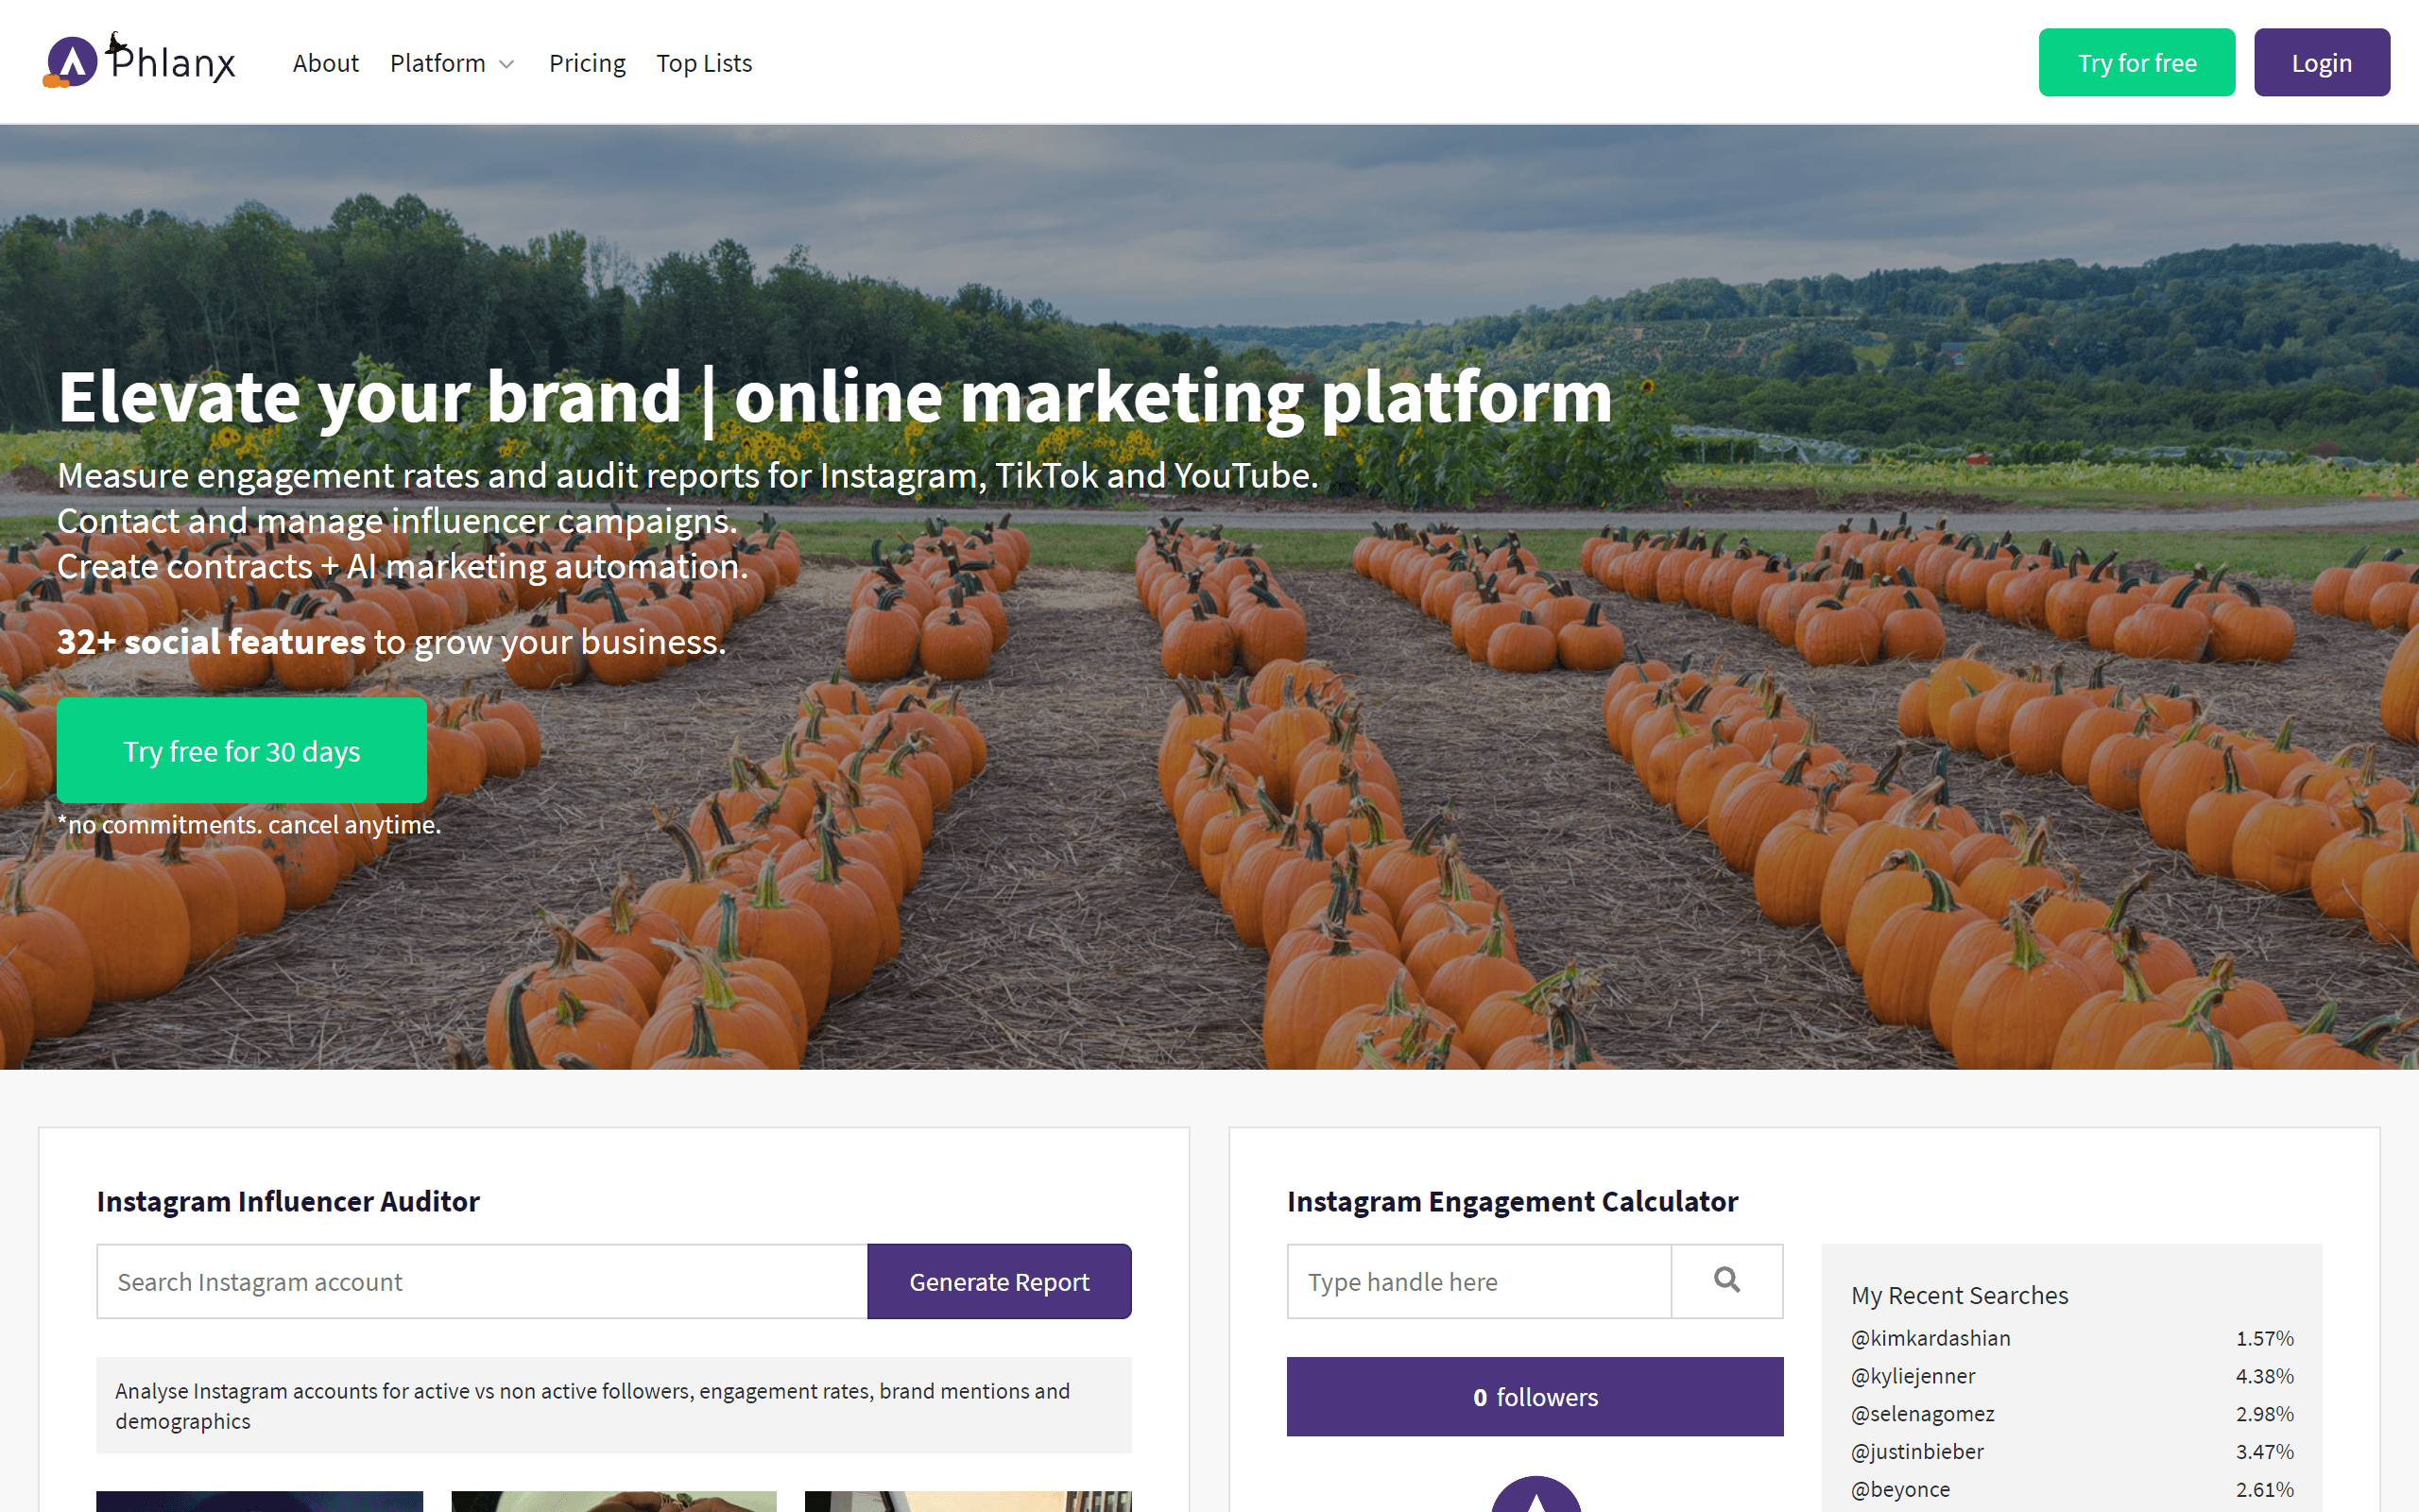
Task: Click the magnifier search icon in Engagement Calculator
Action: pos(1726,1280)
